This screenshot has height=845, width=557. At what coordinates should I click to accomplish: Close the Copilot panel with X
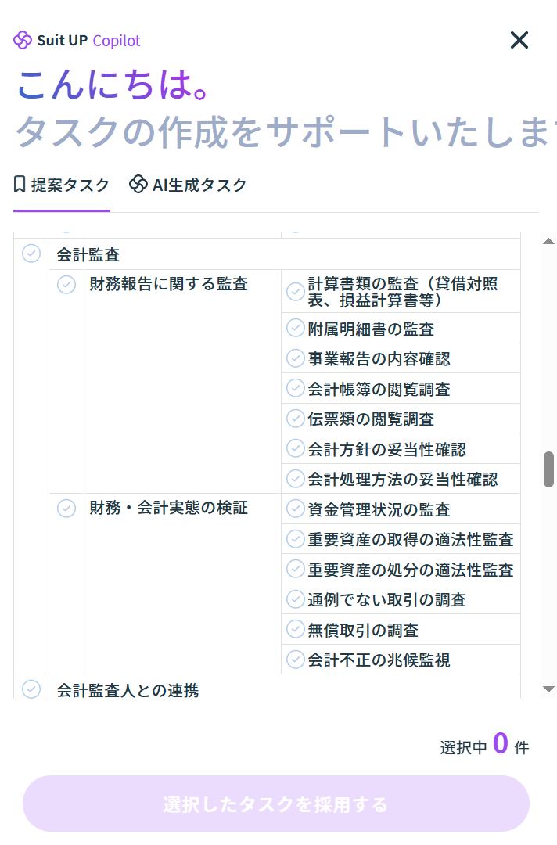[x=519, y=40]
